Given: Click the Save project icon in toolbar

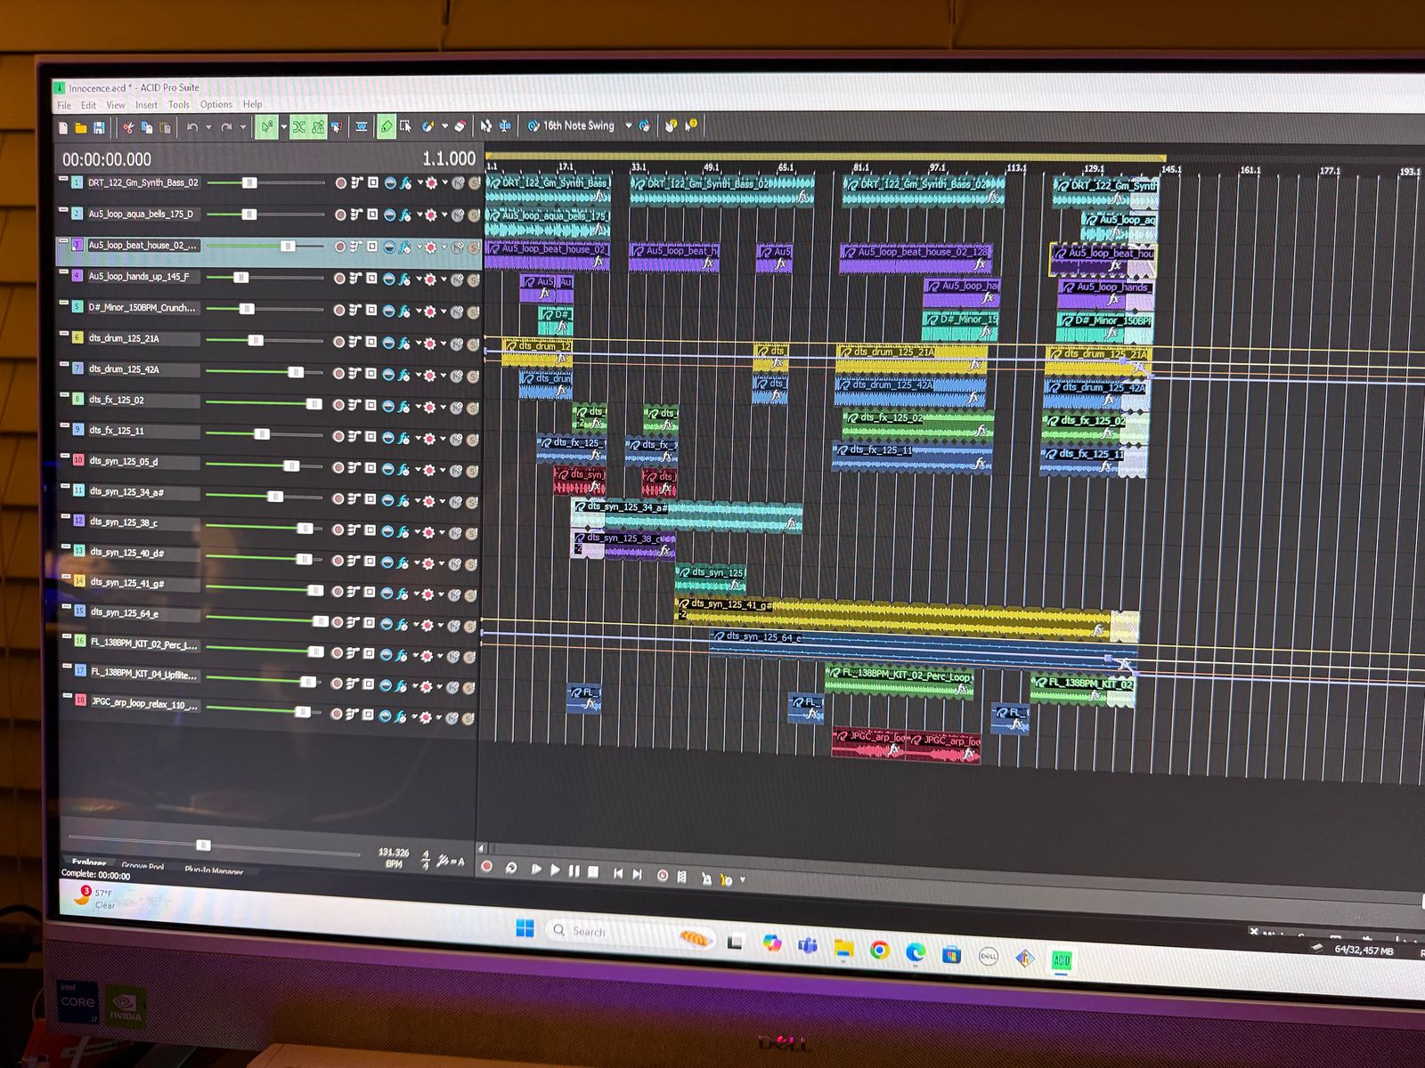Looking at the screenshot, I should (x=99, y=128).
